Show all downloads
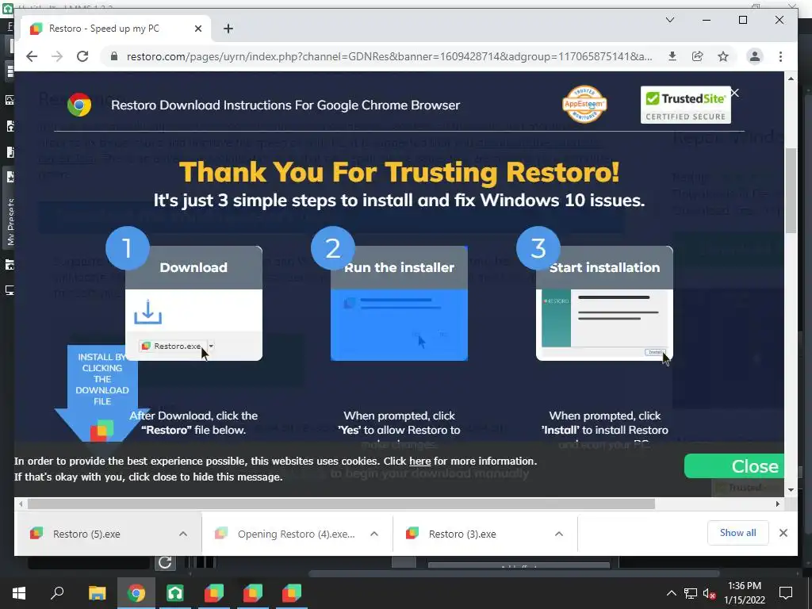The height and width of the screenshot is (609, 812). pyautogui.click(x=737, y=533)
